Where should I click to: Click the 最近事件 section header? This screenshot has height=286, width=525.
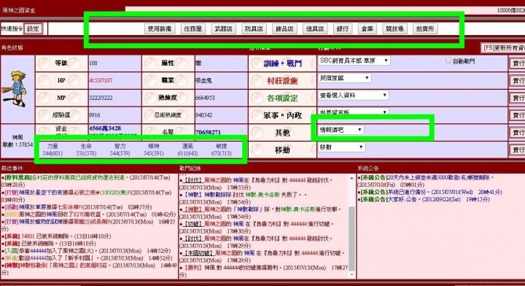12,168
